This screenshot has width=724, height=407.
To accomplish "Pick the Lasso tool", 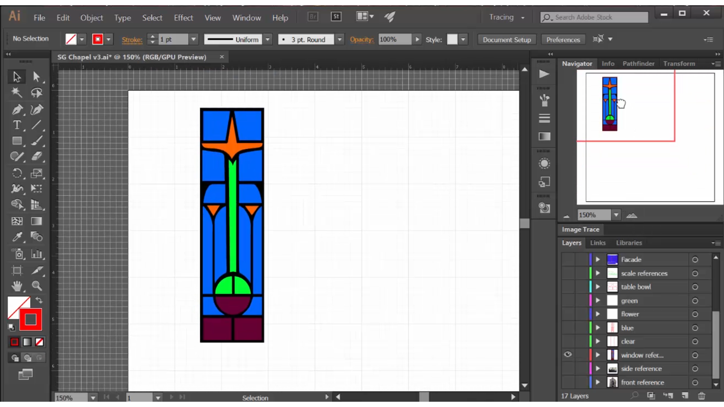I will coord(37,93).
